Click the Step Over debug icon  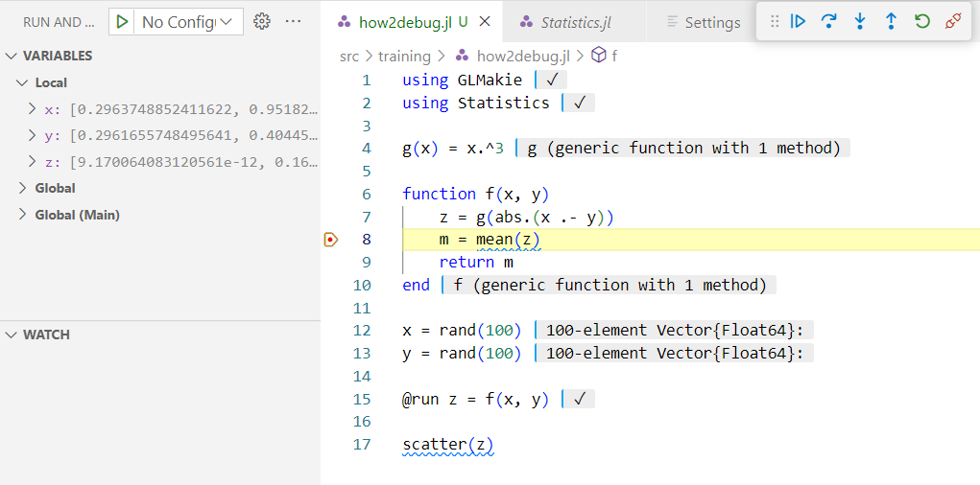[x=828, y=21]
